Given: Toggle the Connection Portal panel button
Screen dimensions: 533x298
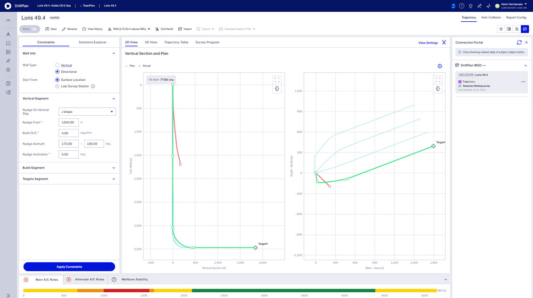Looking at the screenshot, I should point(525,29).
